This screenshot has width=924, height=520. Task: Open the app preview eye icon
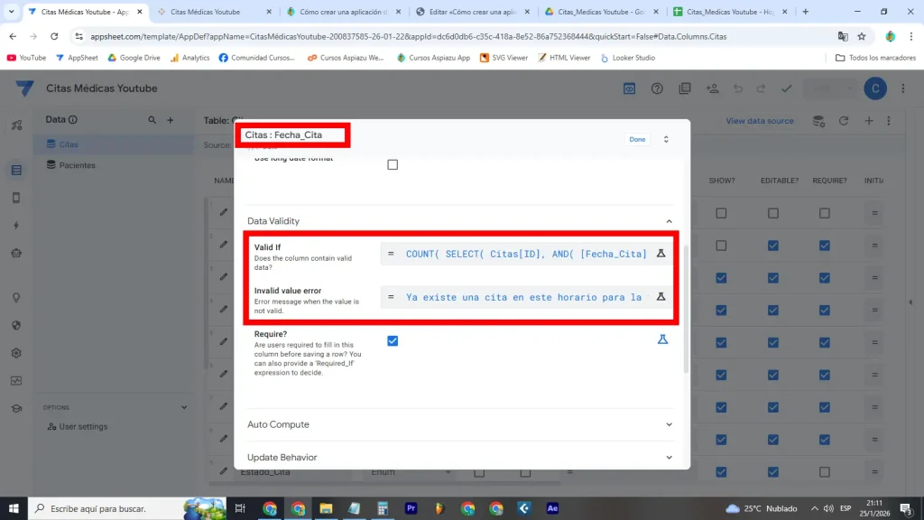(628, 88)
